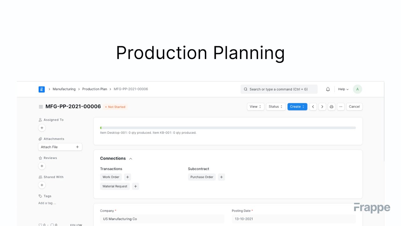Open the ERPNext home logo

click(x=42, y=89)
